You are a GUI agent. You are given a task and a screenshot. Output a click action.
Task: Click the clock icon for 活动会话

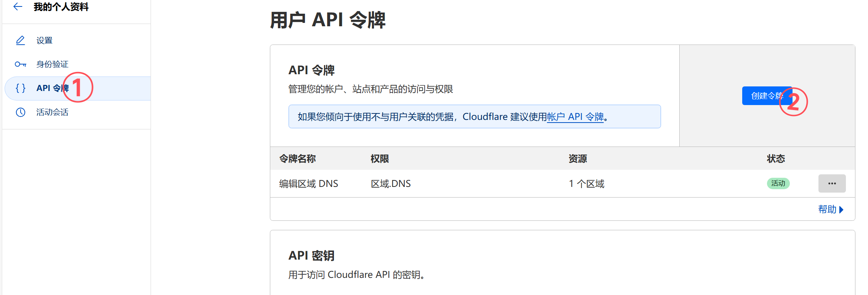coord(20,112)
